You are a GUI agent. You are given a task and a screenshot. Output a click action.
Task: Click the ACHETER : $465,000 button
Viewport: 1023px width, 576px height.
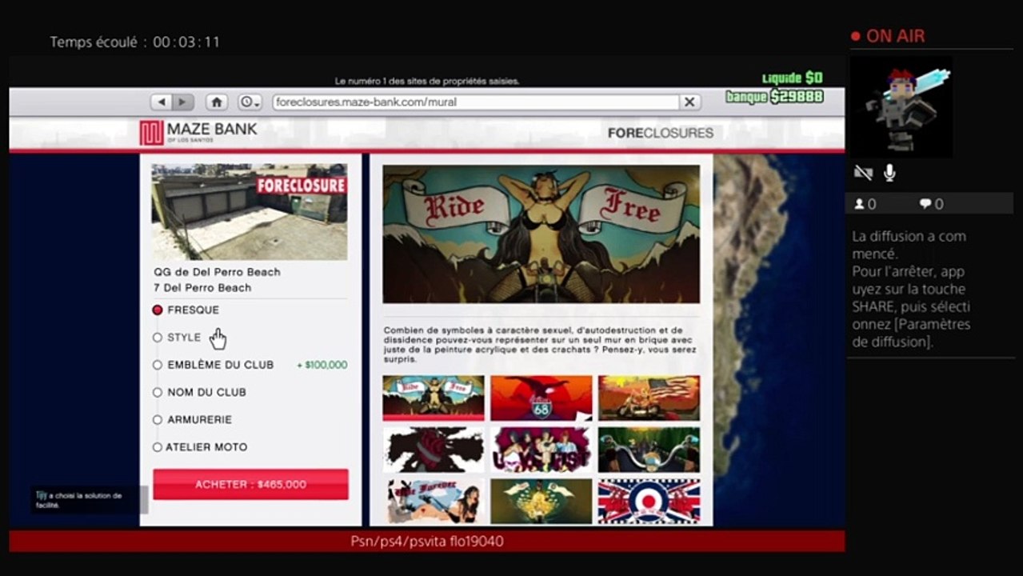tap(250, 485)
